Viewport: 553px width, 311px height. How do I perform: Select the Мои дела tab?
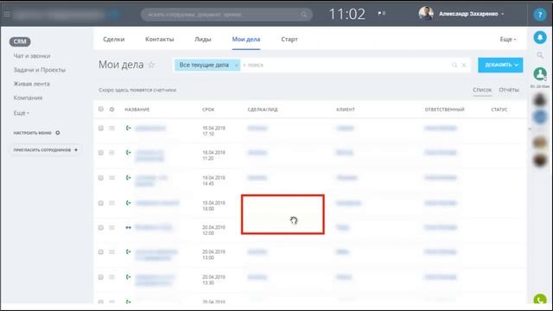point(245,39)
